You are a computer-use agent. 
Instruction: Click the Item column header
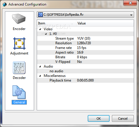(57, 23)
